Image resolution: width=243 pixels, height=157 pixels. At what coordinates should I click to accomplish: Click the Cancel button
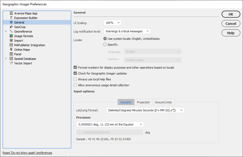coord(231,24)
